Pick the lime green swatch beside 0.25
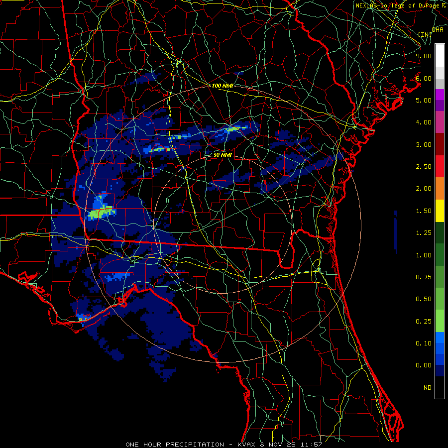This screenshot has height=448, width=448. [x=440, y=321]
